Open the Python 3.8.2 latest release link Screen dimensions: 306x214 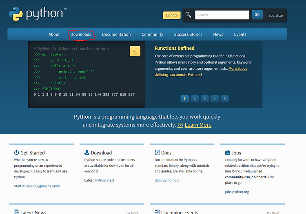[104, 180]
